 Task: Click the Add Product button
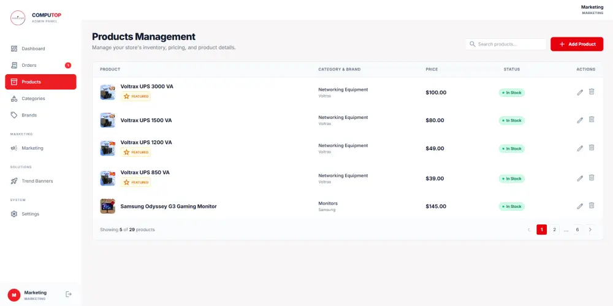[577, 44]
